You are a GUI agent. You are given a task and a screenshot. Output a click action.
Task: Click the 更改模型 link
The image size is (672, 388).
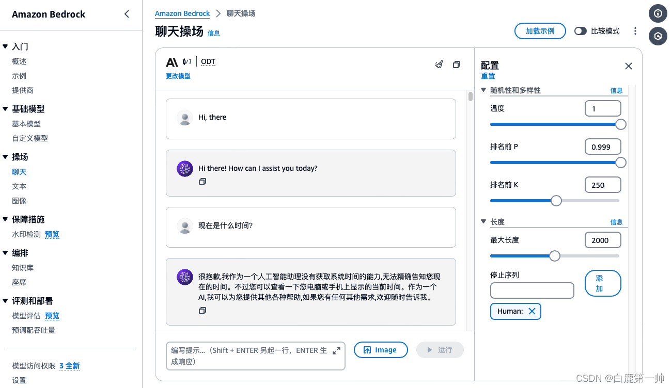point(178,76)
